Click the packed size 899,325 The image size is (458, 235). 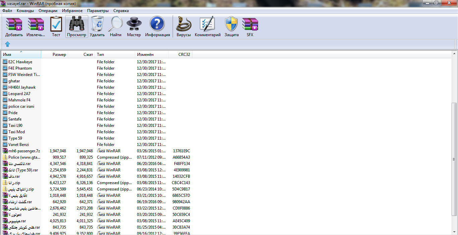tap(86, 157)
